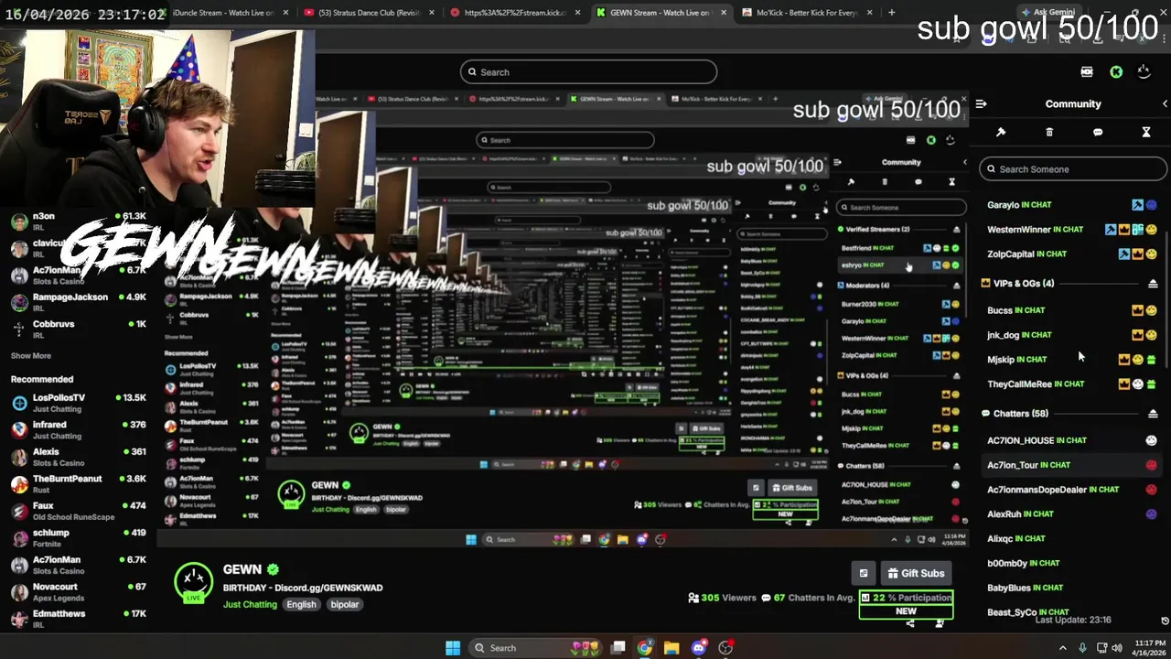Click the English tag
This screenshot has height=659, width=1171.
click(x=301, y=604)
